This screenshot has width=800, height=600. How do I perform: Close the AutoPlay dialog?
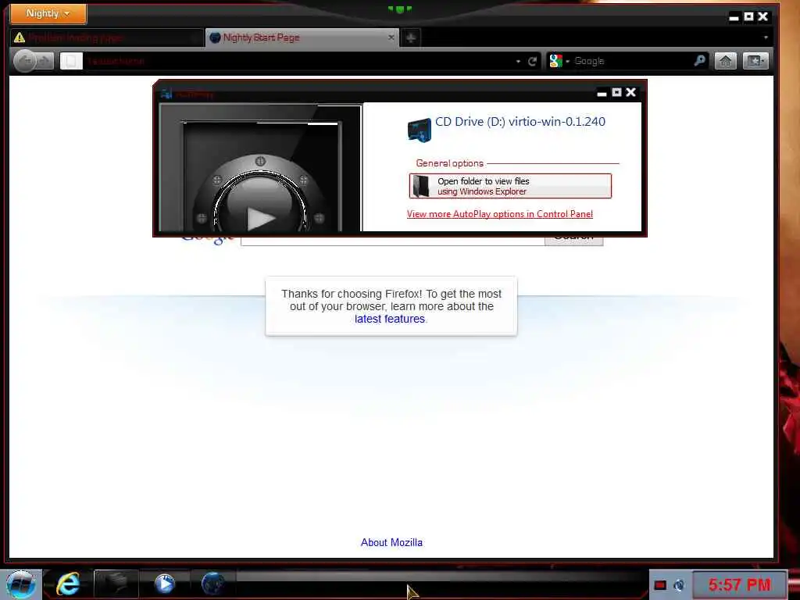630,92
